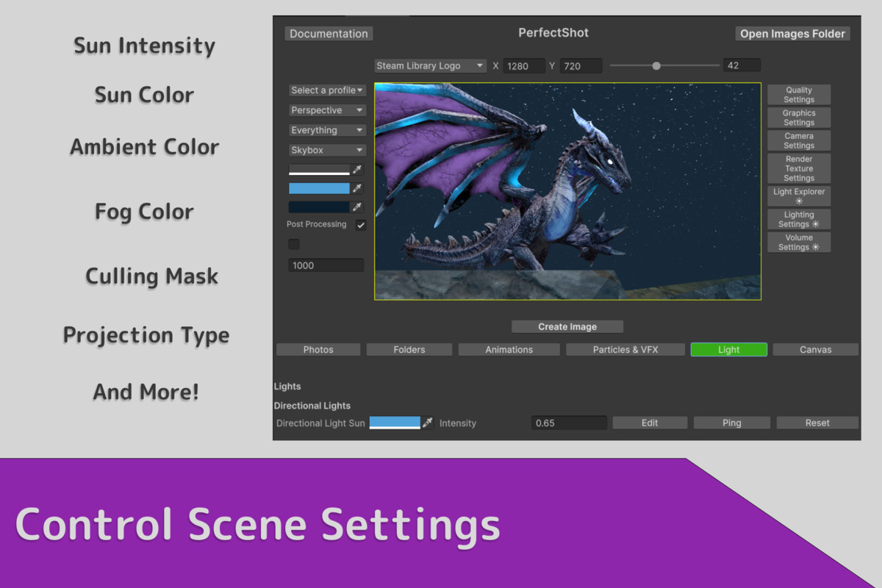Viewport: 882px width, 588px height.
Task: Click the Intensity field showing 0.65
Action: 568,422
